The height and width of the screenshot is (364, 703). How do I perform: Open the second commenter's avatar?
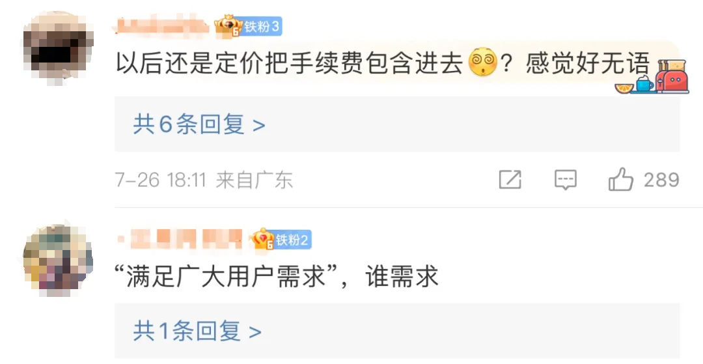(x=59, y=260)
